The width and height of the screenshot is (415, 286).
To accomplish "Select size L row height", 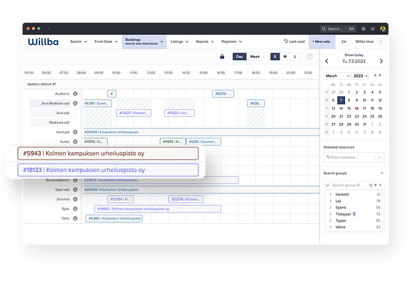I will pyautogui.click(x=295, y=57).
